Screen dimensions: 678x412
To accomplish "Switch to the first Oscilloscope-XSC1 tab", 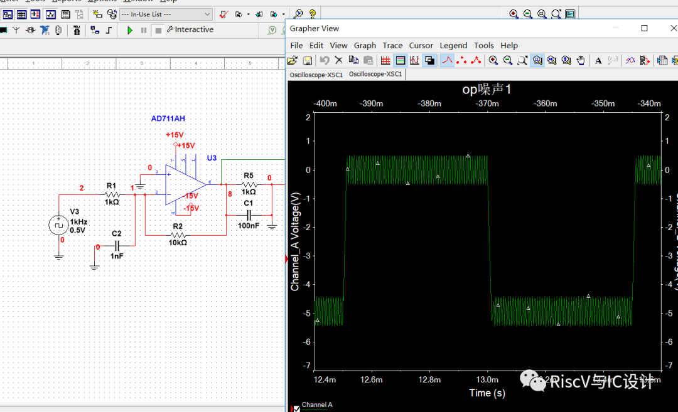I will [x=316, y=75].
